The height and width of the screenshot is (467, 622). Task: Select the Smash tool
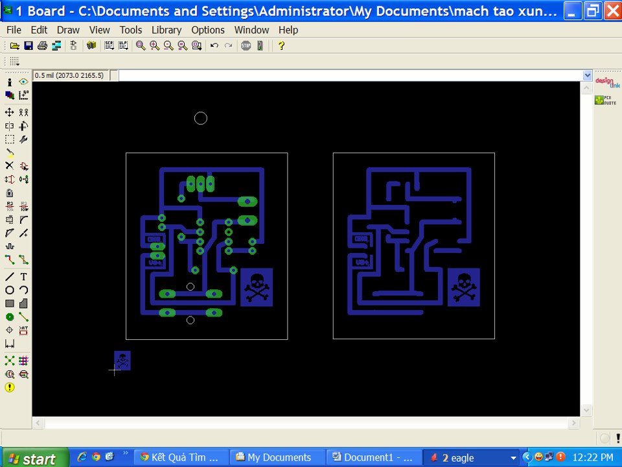(x=10, y=220)
